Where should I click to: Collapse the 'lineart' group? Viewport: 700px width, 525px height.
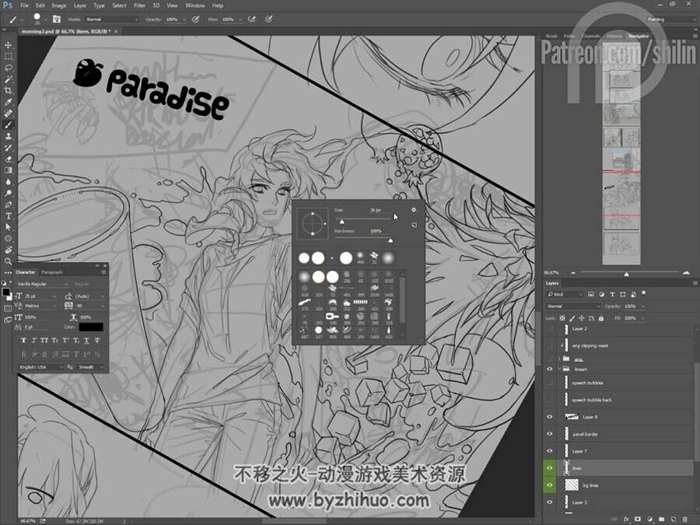click(x=559, y=369)
